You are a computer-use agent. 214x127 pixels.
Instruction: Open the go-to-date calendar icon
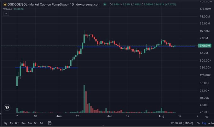tap(49, 123)
